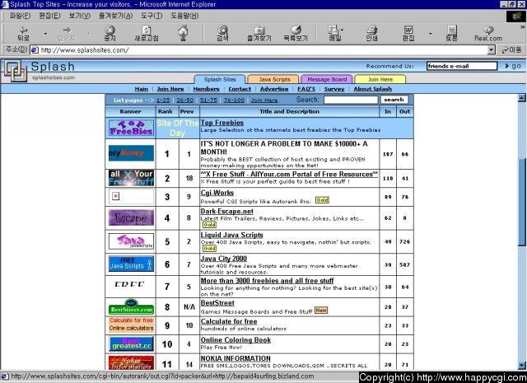Click the Back toolbar button
This screenshot has width=527, height=383.
tap(24, 34)
